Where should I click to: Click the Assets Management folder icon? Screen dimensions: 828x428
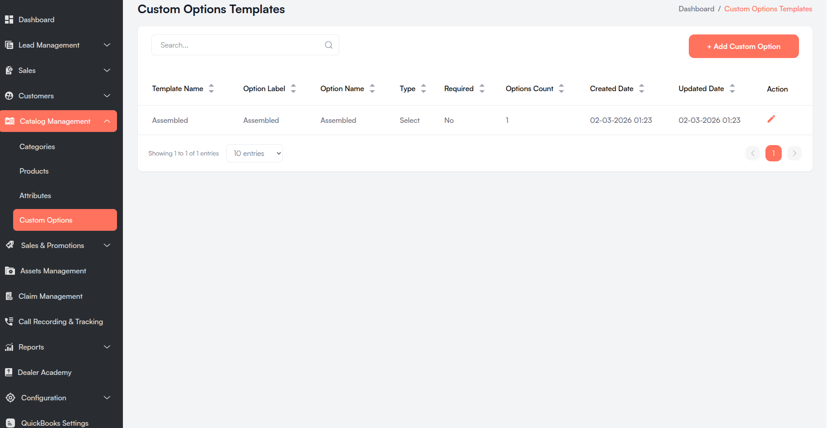pyautogui.click(x=10, y=271)
